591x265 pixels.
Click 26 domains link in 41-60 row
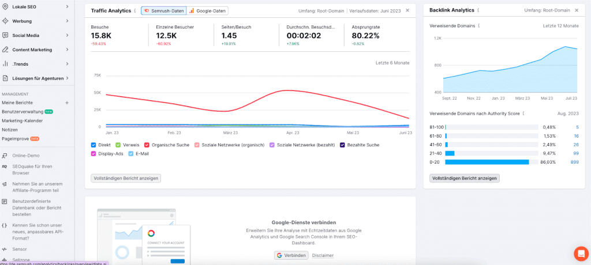point(576,145)
